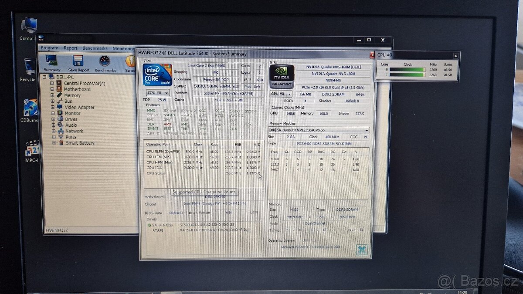The height and width of the screenshot is (294, 523).
Task: Open the Program menu
Action: tap(49, 48)
